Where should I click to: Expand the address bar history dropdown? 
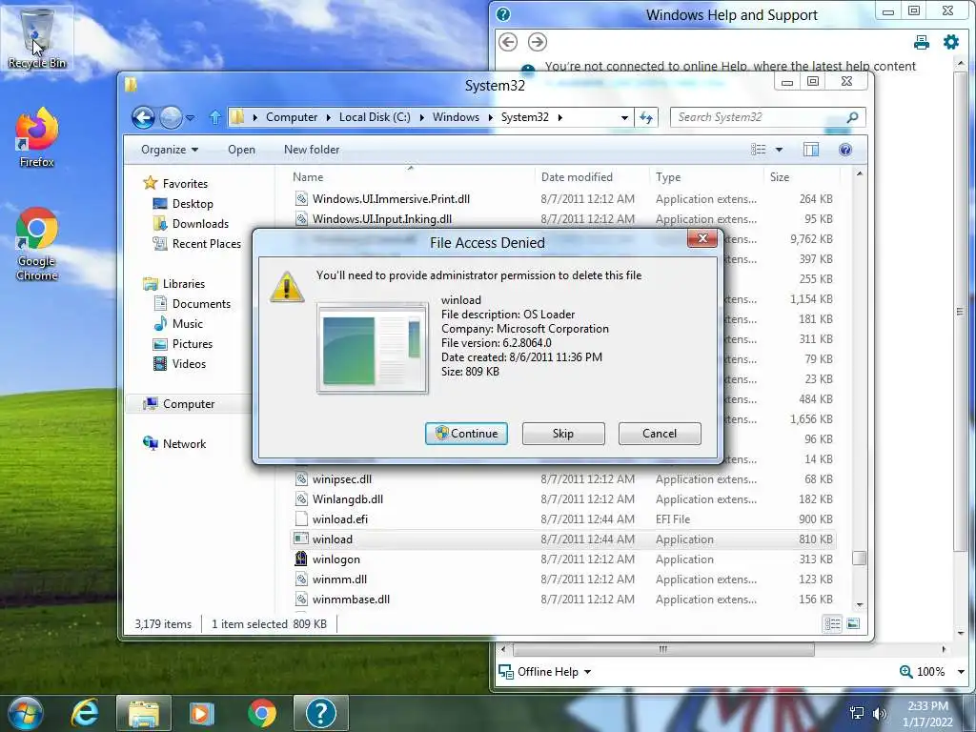(x=624, y=117)
